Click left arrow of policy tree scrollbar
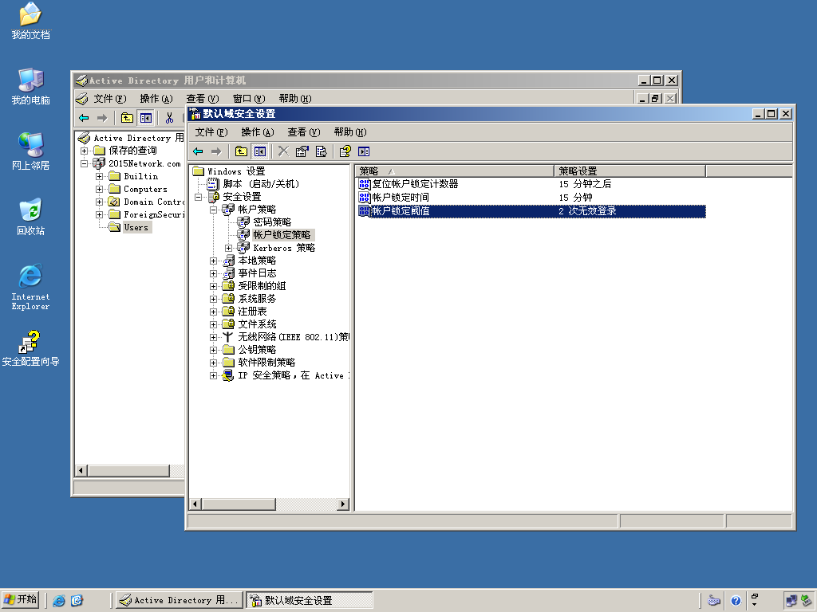 (195, 504)
